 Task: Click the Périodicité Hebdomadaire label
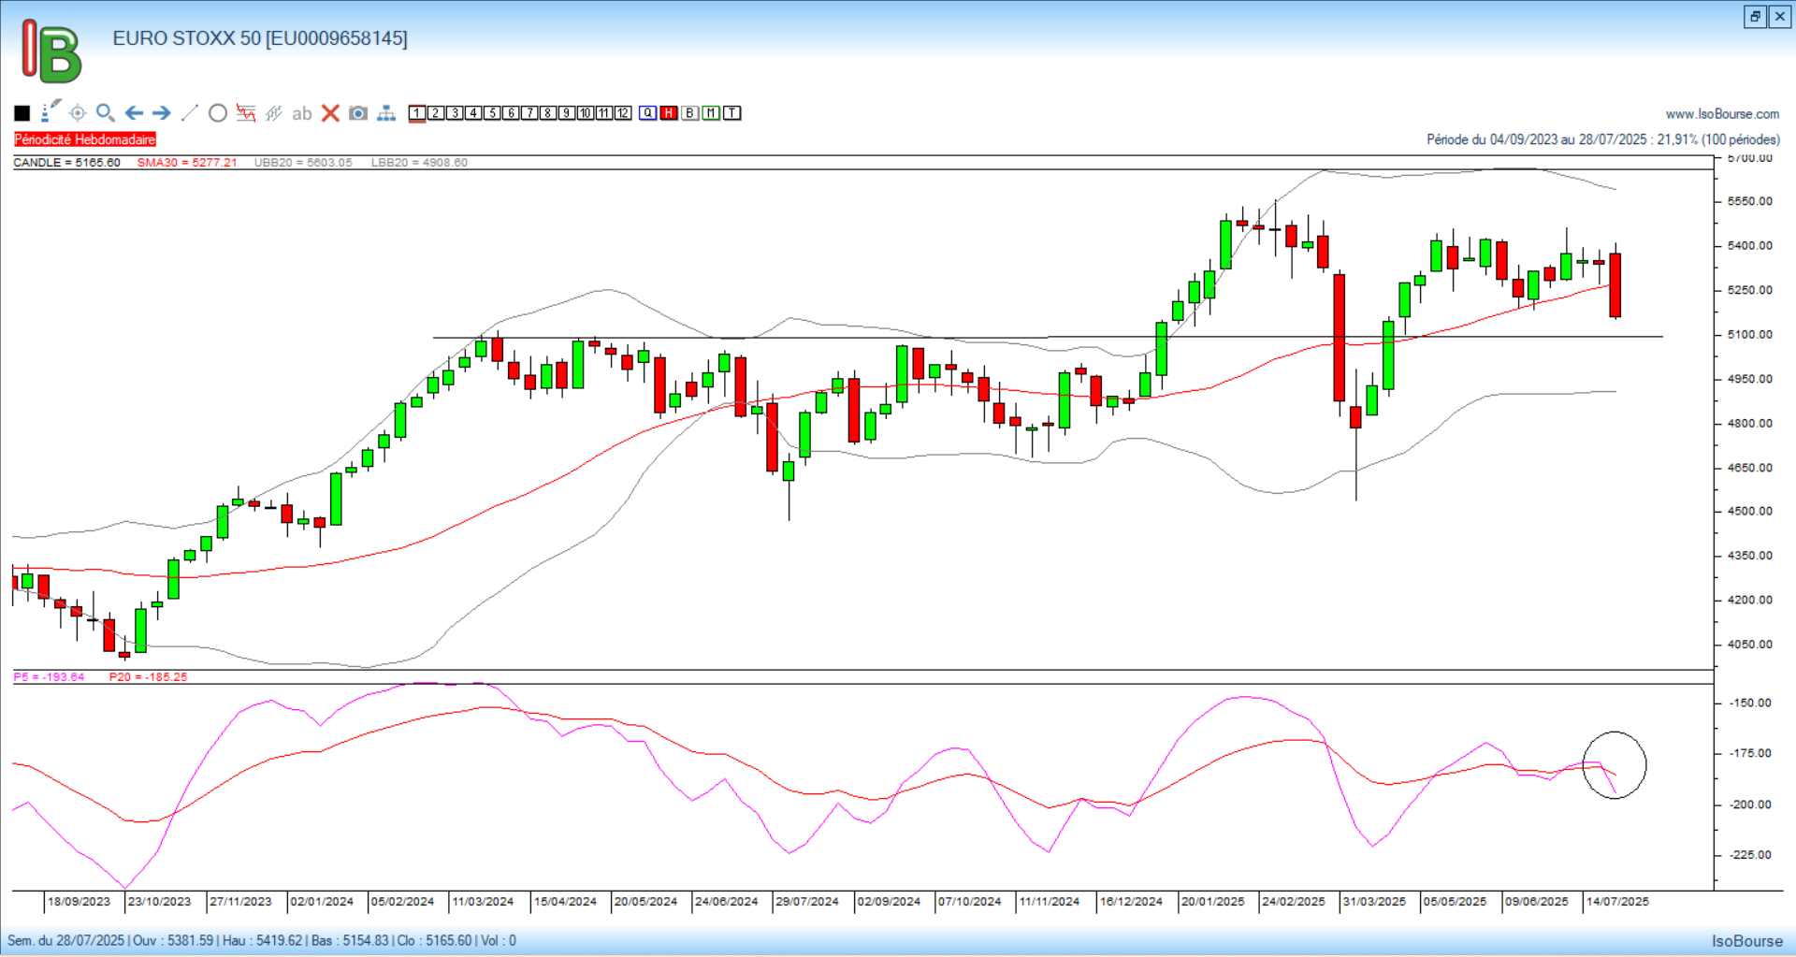pos(85,139)
